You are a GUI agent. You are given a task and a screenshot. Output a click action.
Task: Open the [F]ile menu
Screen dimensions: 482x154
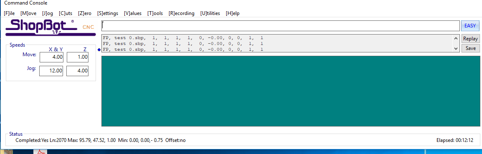point(9,13)
